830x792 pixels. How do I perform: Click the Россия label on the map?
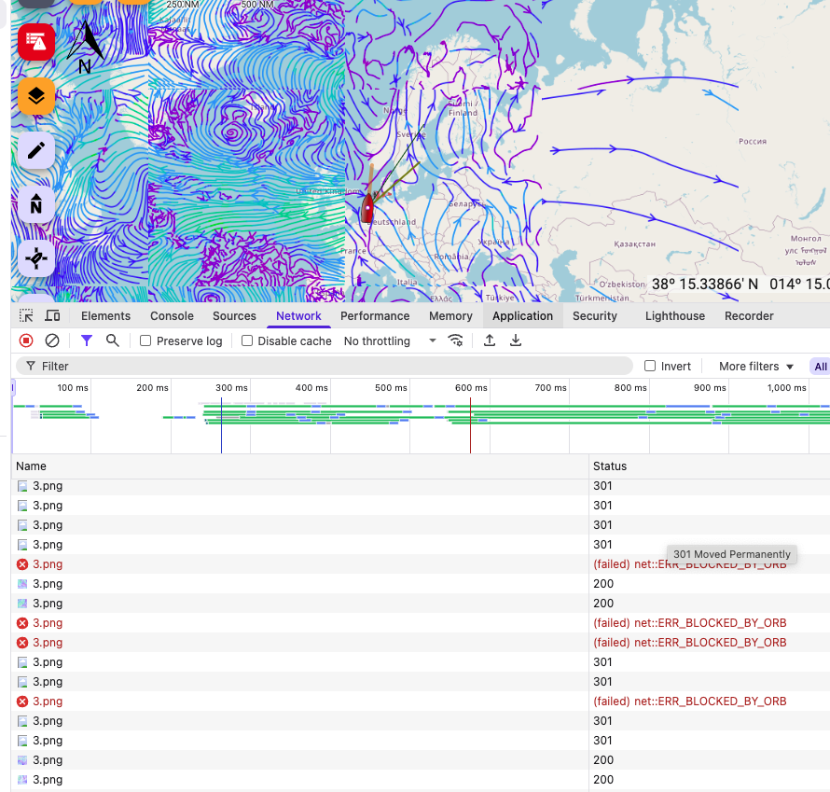point(753,142)
